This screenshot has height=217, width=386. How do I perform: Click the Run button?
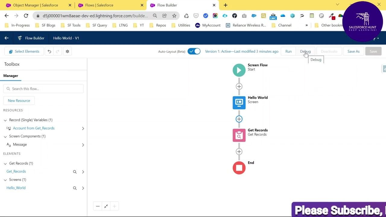[x=289, y=52]
